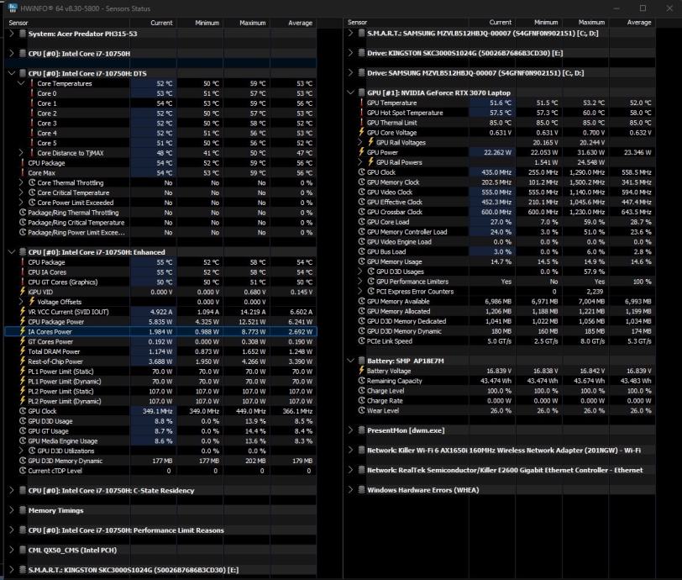Click the lightning icon beside Total DRAM Power
Image resolution: width=682 pixels, height=580 pixels.
(x=23, y=351)
